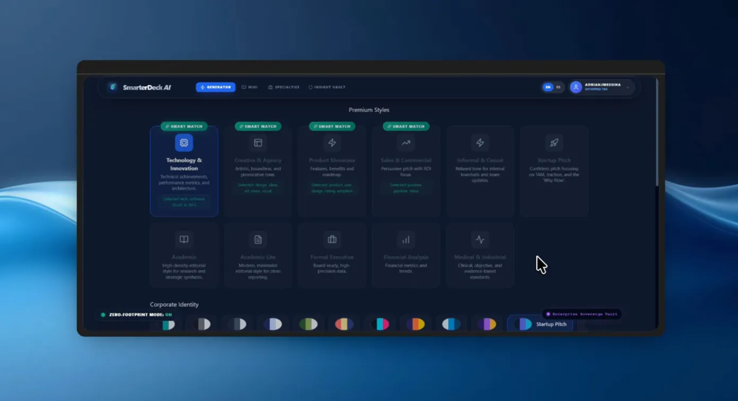Image resolution: width=738 pixels, height=401 pixels.
Task: Click Smart Match badge above Product Showcase
Action: (332, 126)
